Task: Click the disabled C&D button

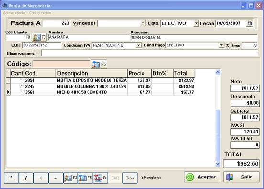Action: click(115, 178)
